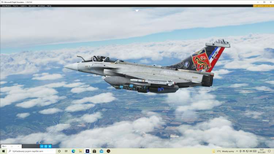This screenshot has height=154, width=274.
Task: Open Task View on the taskbar
Action: (x=66, y=151)
